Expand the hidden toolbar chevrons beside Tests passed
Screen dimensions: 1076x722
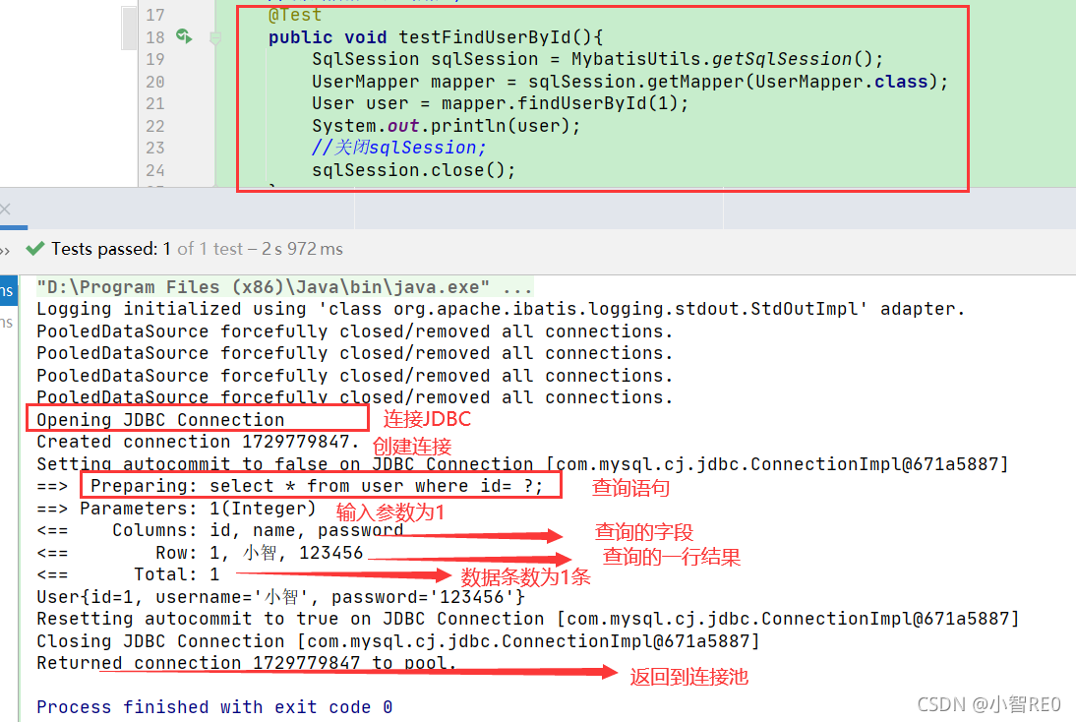coord(5,251)
